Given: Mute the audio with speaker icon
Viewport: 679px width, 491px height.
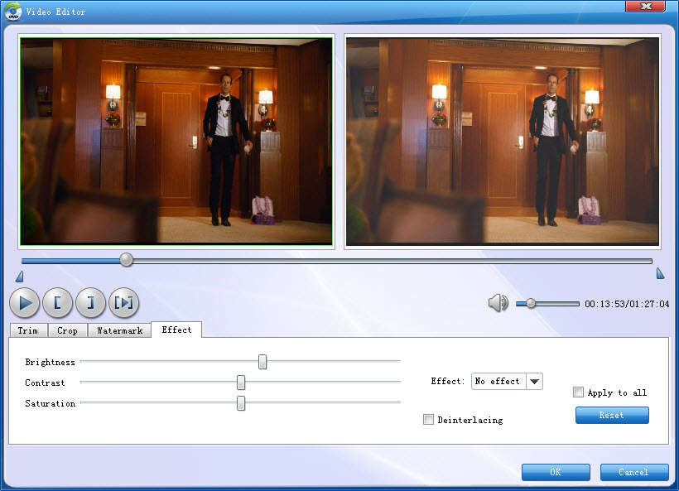Looking at the screenshot, I should click(x=498, y=303).
